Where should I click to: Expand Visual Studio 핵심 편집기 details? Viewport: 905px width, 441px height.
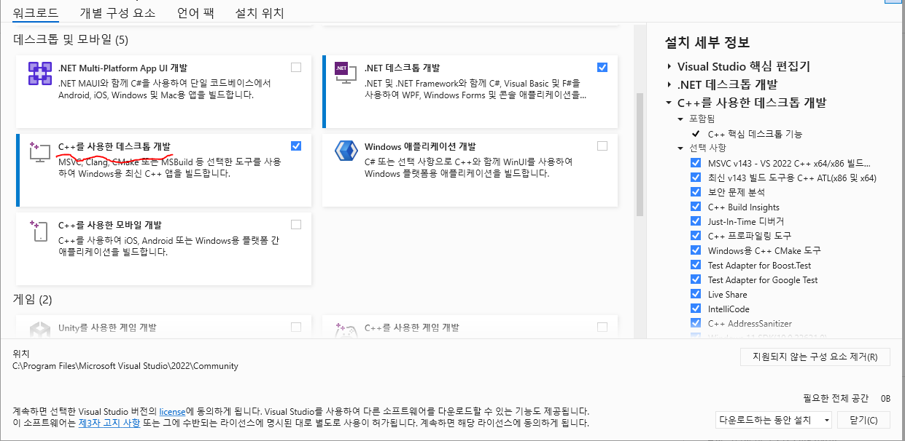point(669,66)
